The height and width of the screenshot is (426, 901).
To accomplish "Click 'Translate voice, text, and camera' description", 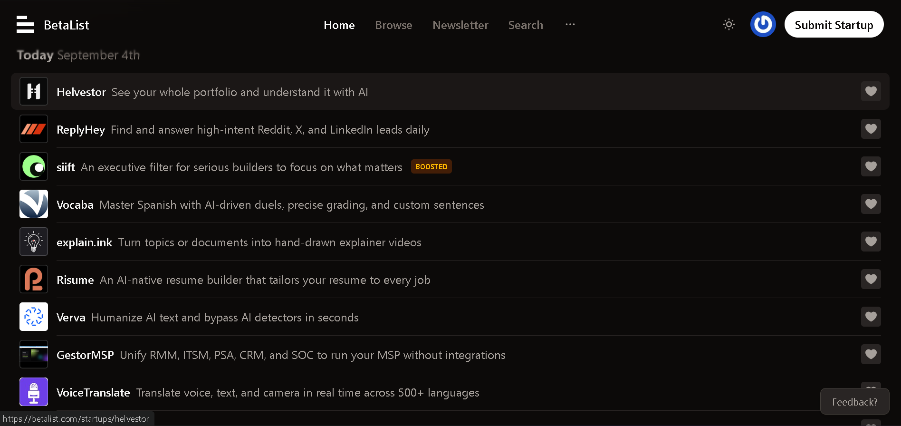I will pos(308,393).
